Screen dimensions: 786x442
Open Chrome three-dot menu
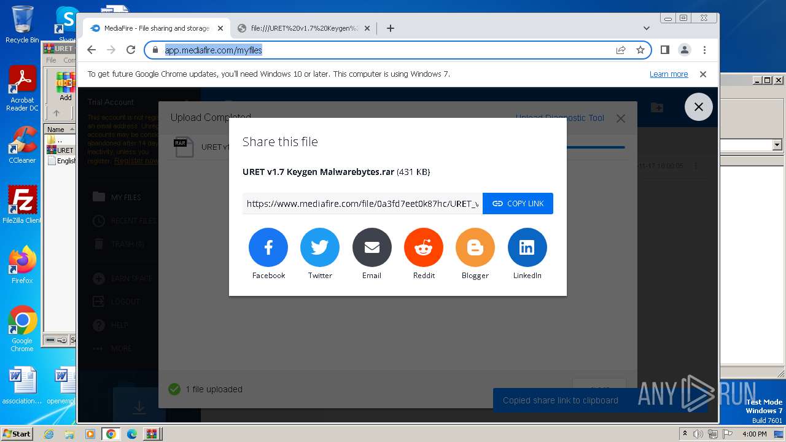[x=704, y=50]
